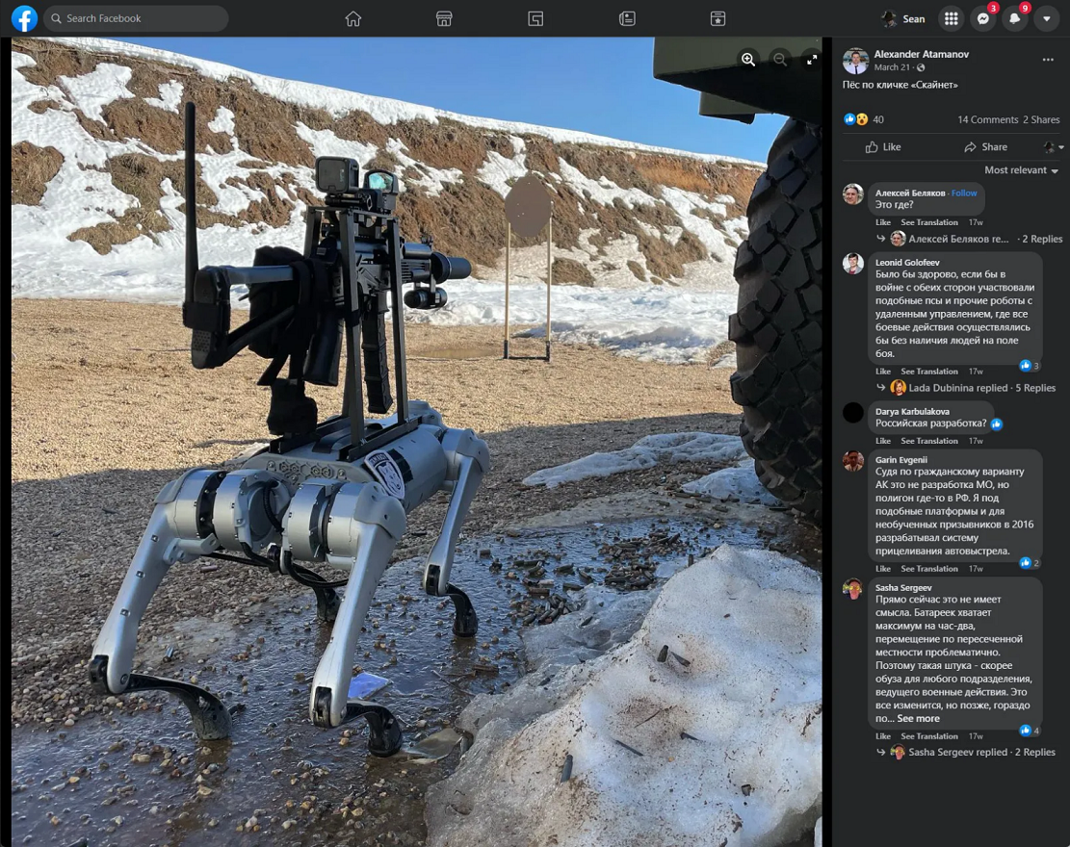The width and height of the screenshot is (1070, 847).
Task: Go to the Home feed tab
Action: point(353,18)
